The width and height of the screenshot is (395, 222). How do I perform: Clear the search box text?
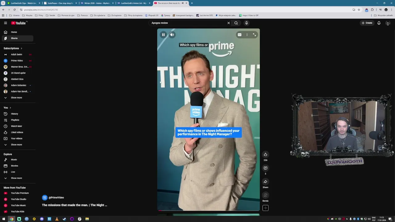(x=229, y=23)
